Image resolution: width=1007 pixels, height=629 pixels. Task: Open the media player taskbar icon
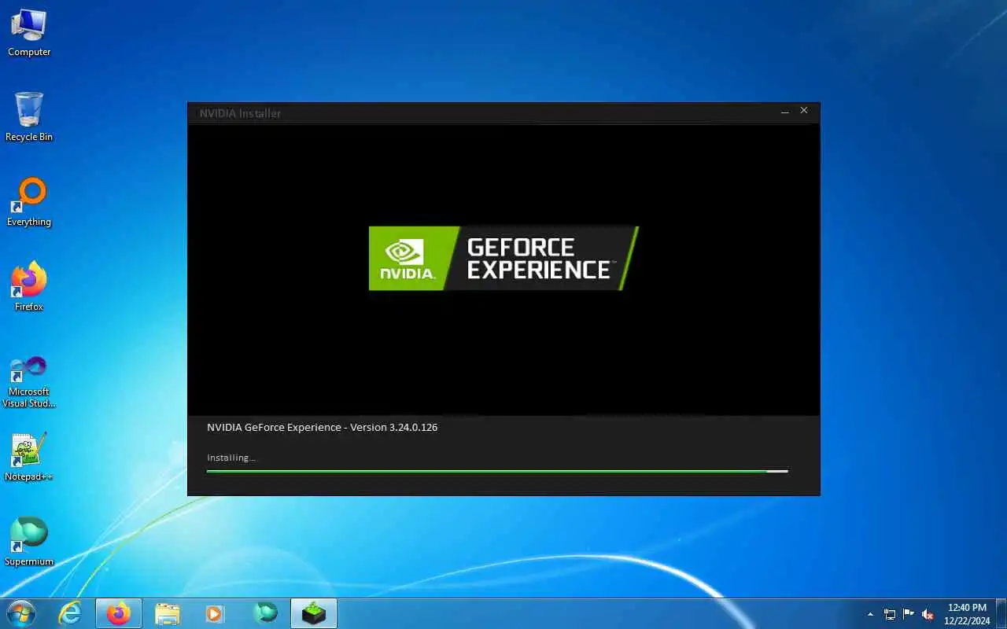(x=216, y=613)
